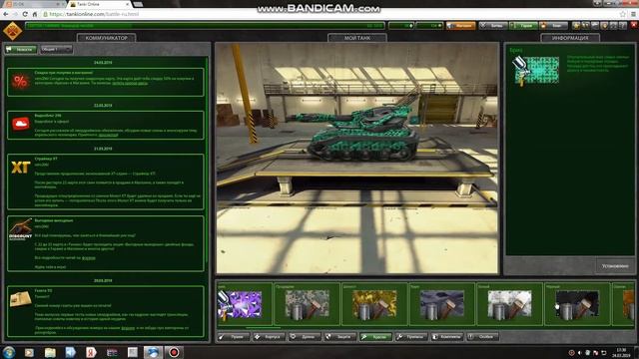This screenshot has width=639, height=359.
Task: Select the grey digital camouflage paint
Action: (x=307, y=304)
